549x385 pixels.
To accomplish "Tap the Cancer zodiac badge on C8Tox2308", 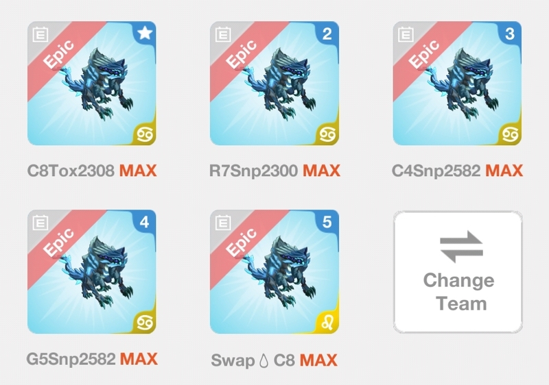I will click(145, 134).
